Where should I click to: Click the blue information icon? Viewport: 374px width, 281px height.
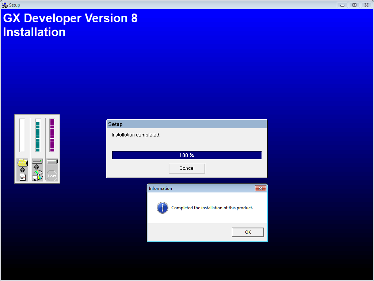(163, 208)
